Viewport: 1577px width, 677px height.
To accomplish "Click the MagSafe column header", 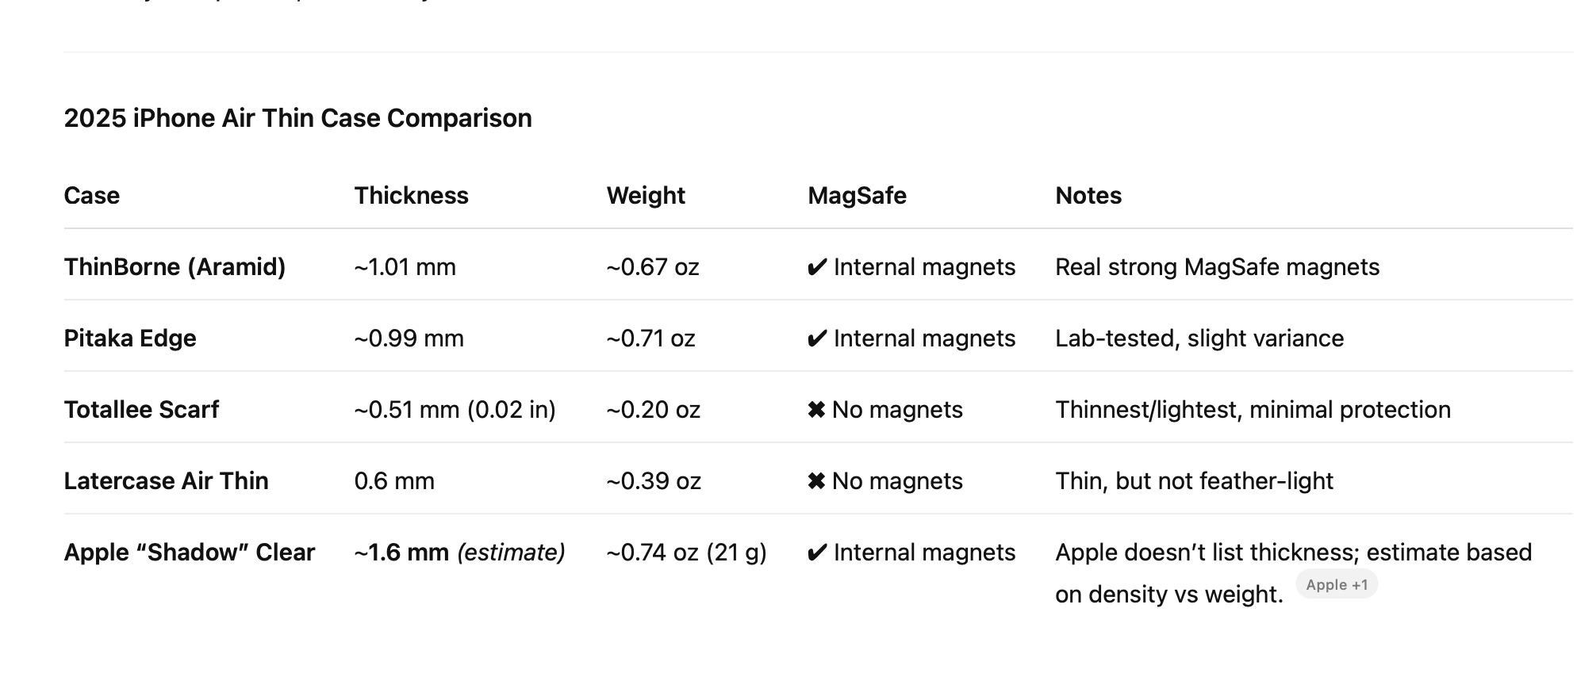I will [857, 196].
